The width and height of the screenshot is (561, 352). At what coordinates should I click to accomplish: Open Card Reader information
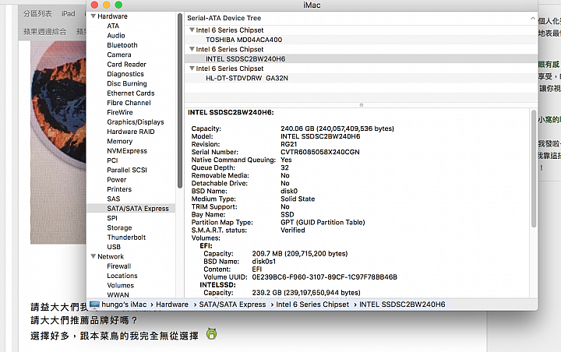coord(127,65)
